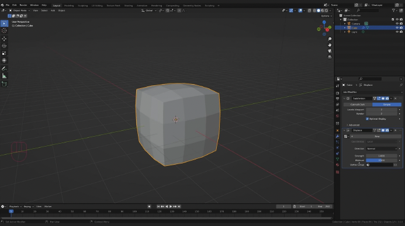Toggle Displace modifier edit mode display
Image resolution: width=405 pixels, height=226 pixels.
tap(379, 131)
